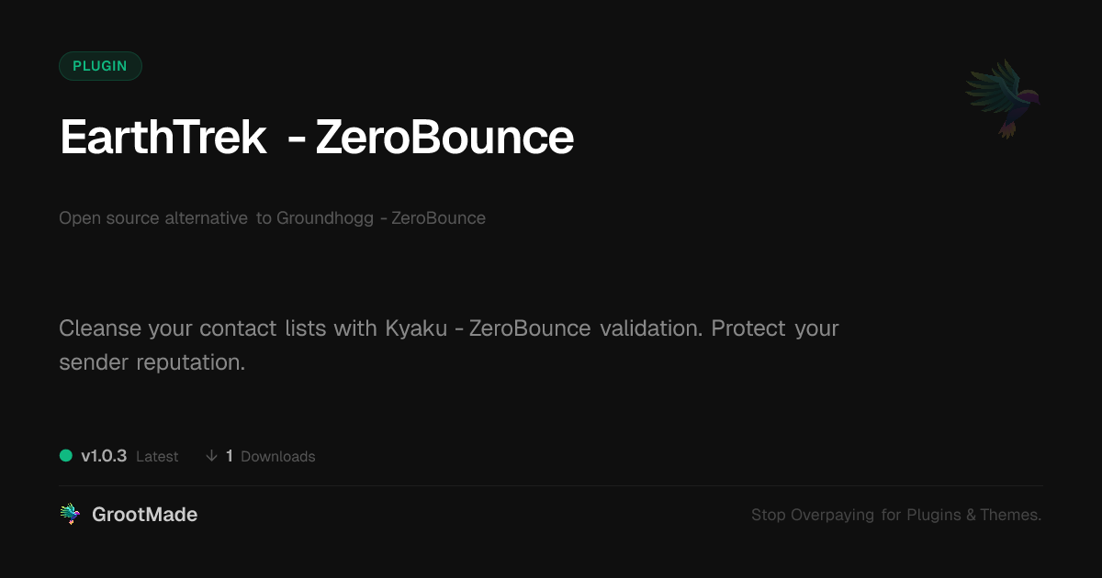Click ZeroBounce in the large title
Image resolution: width=1102 pixels, height=578 pixels.
tap(444, 138)
